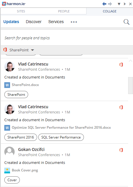Open the SharePoint.docx link
The width and height of the screenshot is (133, 187).
coord(25,85)
